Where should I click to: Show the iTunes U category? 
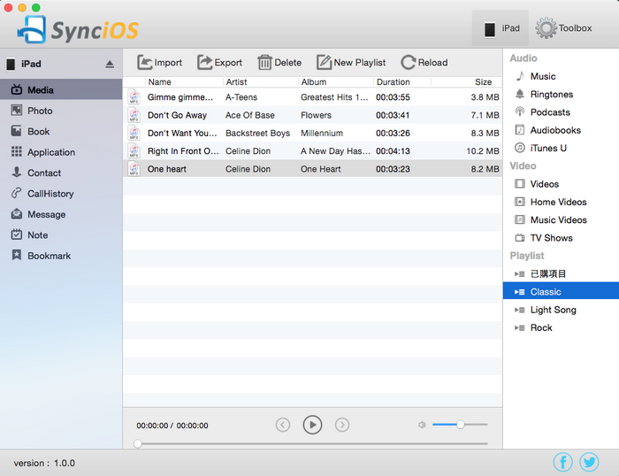(561, 148)
